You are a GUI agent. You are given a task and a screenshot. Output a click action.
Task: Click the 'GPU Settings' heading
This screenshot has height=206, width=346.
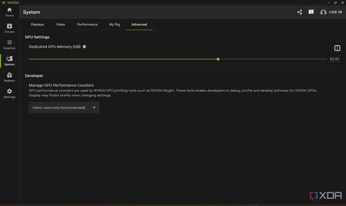point(37,37)
